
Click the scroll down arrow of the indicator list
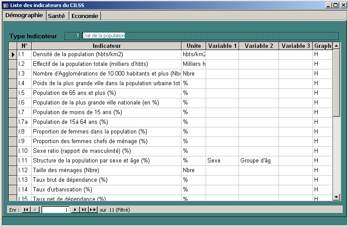(x=337, y=197)
